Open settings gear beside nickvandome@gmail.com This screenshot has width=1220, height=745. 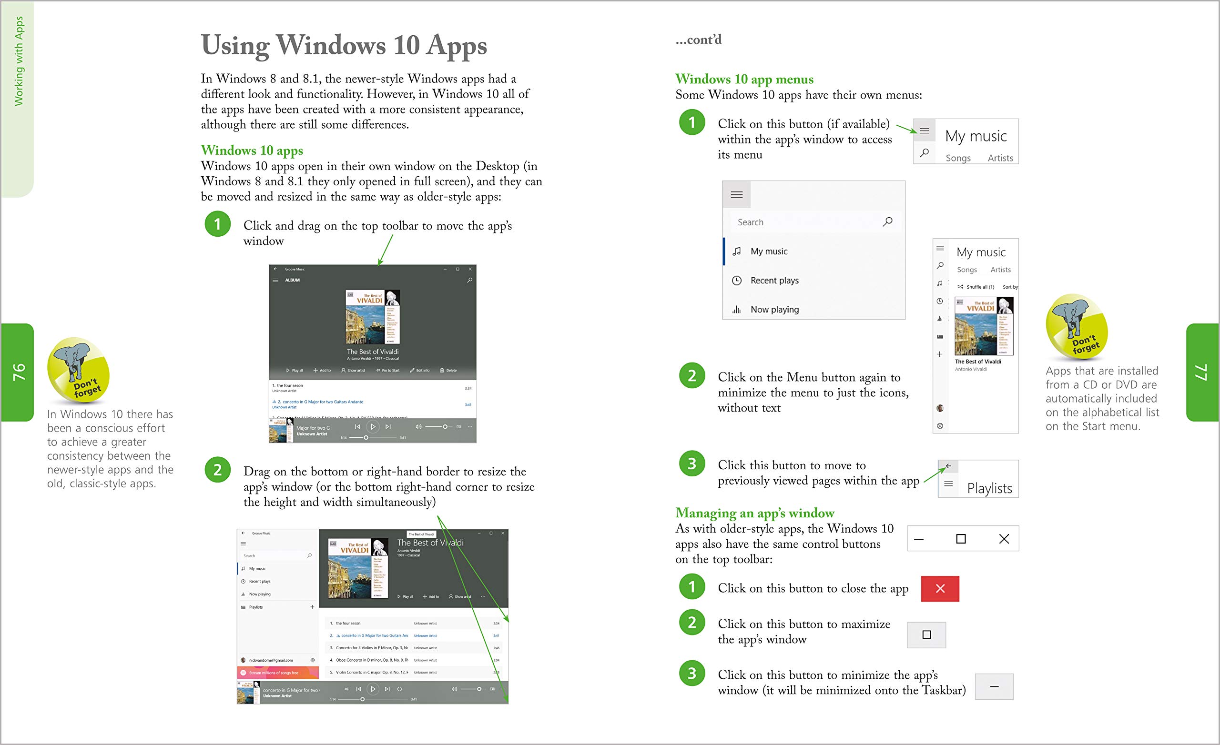[x=313, y=660]
